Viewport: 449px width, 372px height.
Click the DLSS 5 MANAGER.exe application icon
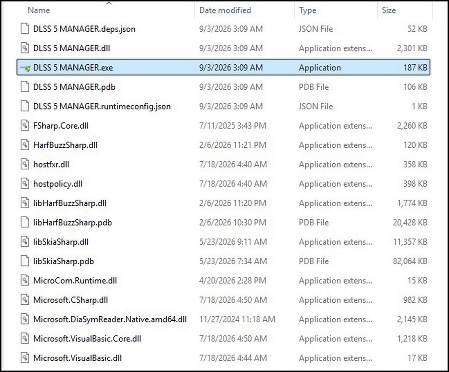25,68
